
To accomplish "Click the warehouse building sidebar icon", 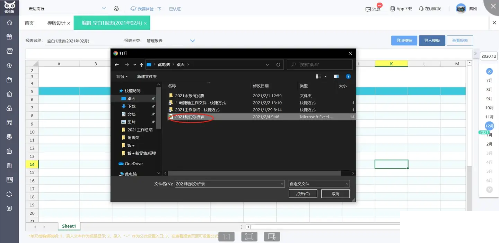I will (x=9, y=94).
